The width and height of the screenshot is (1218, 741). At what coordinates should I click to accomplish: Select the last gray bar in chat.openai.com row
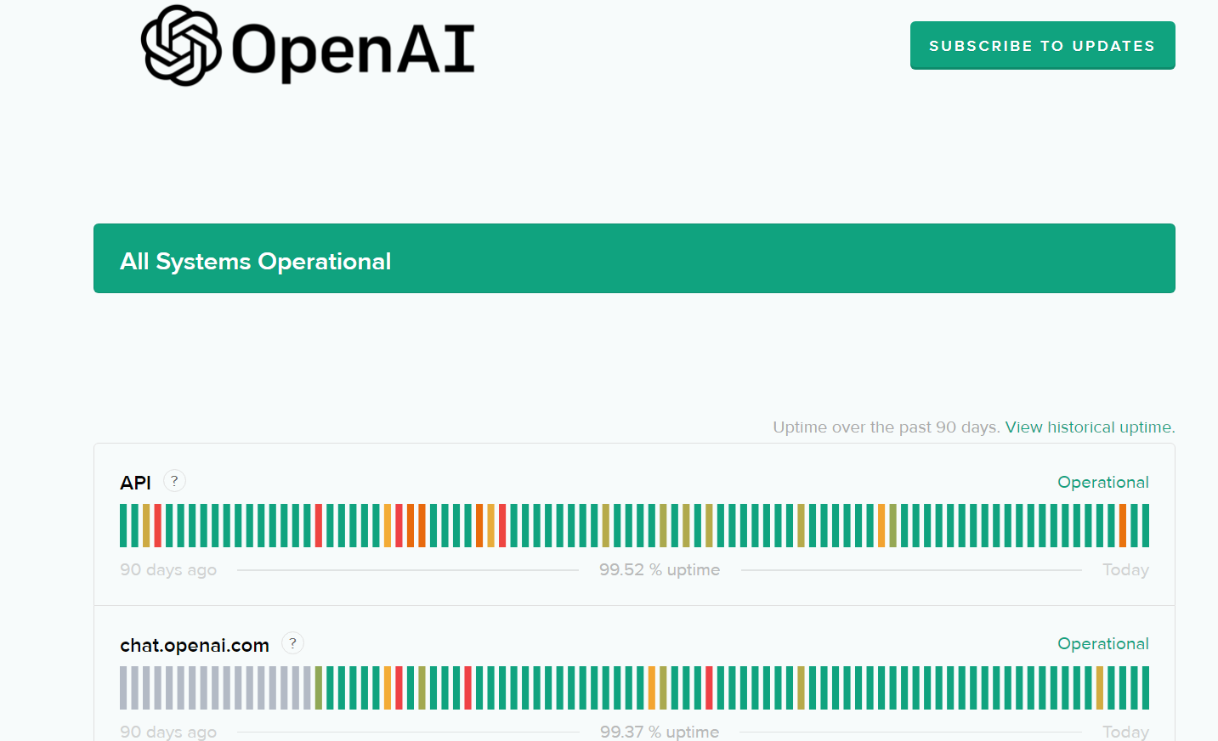[x=307, y=687]
